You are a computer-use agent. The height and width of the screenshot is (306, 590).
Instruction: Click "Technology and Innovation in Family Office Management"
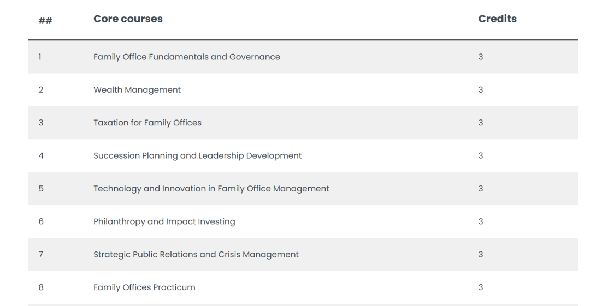tap(211, 189)
